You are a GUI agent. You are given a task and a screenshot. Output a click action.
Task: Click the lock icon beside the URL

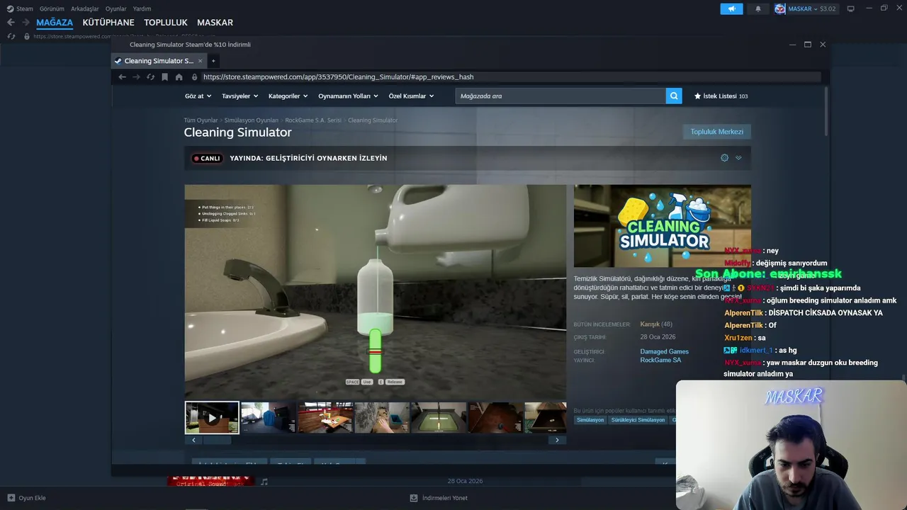click(194, 76)
